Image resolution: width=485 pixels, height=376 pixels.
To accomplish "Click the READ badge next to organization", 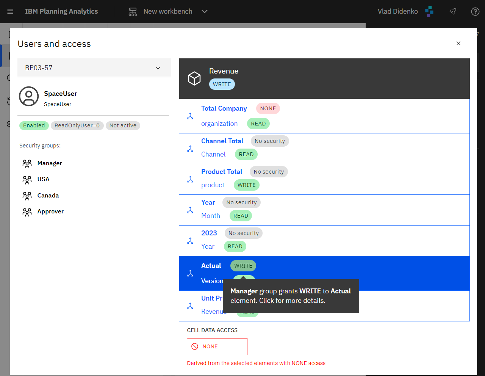I will tap(258, 124).
